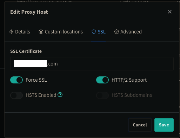
Task: Switch to the Details tab
Action: coord(20,32)
